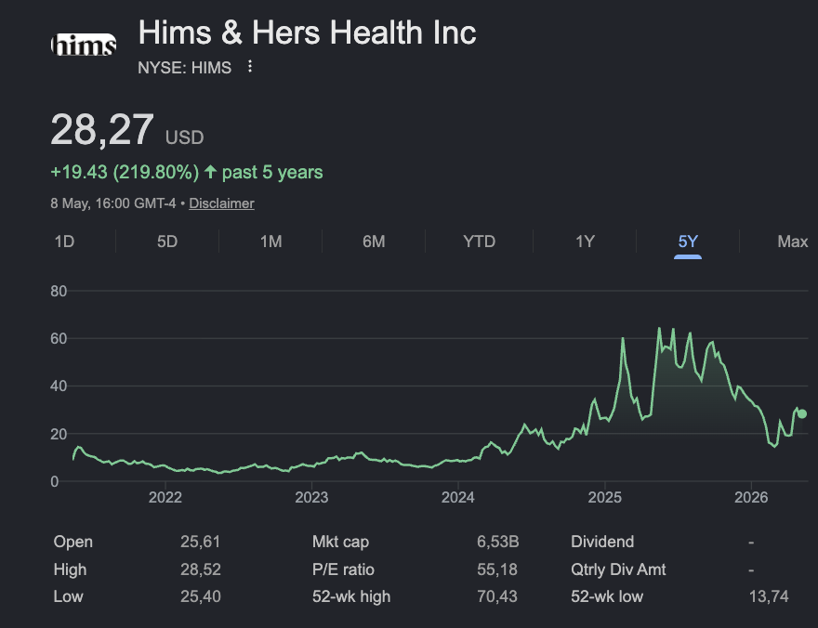Open the three-dot options menu beside NYSE: HIMS
Image resolution: width=818 pixels, height=628 pixels.
[x=250, y=66]
